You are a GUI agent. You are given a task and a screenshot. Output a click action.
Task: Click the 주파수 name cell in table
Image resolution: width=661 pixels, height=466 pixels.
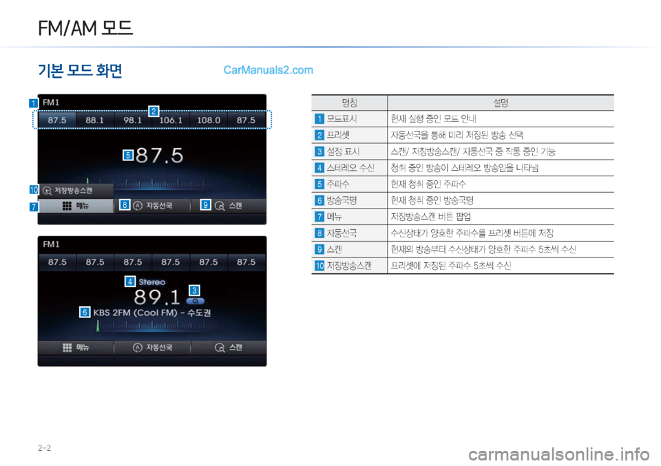click(x=350, y=184)
